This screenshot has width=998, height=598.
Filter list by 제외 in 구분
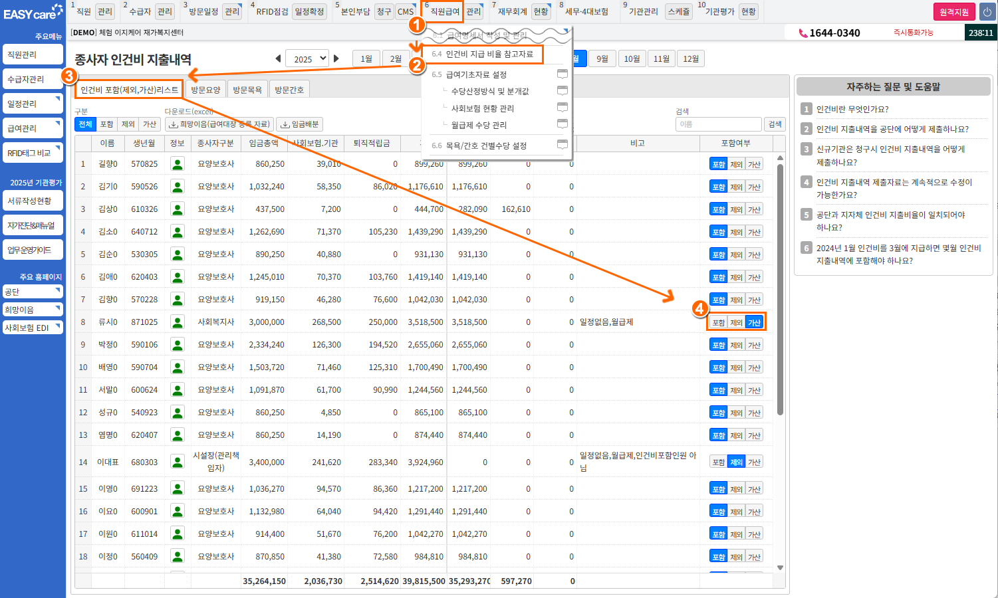click(x=128, y=124)
